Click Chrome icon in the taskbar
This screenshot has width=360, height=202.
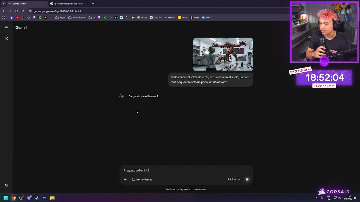[13, 198]
